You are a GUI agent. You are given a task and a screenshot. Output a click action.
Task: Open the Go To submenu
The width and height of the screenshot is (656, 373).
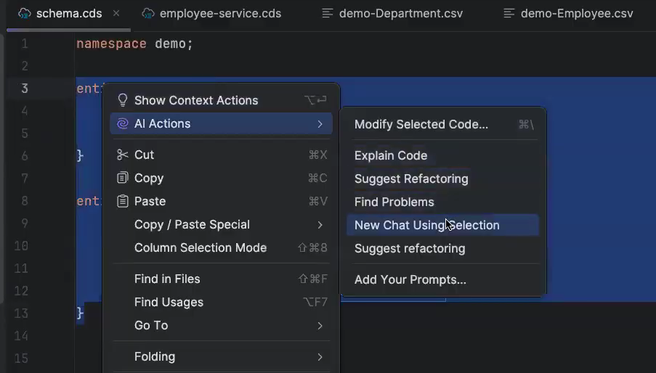222,325
